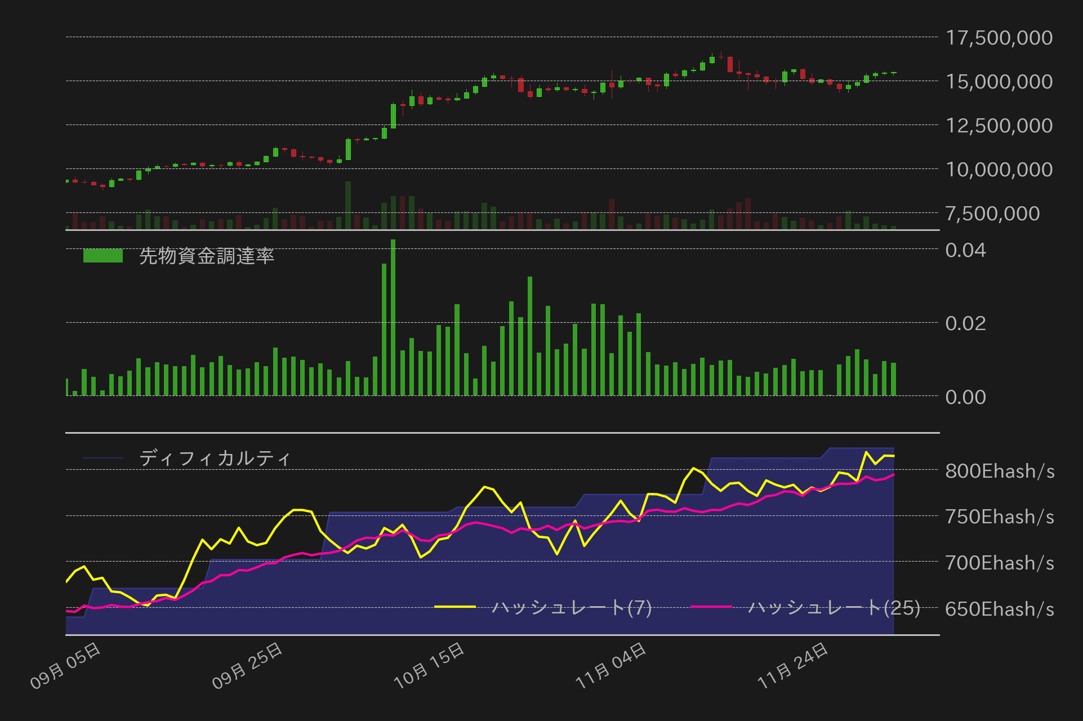Click the yellow ハッシュレート(7) legend line
Screen dimensions: 1083x721
pos(455,607)
